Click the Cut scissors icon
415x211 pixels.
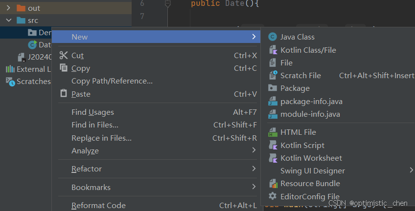coord(63,56)
